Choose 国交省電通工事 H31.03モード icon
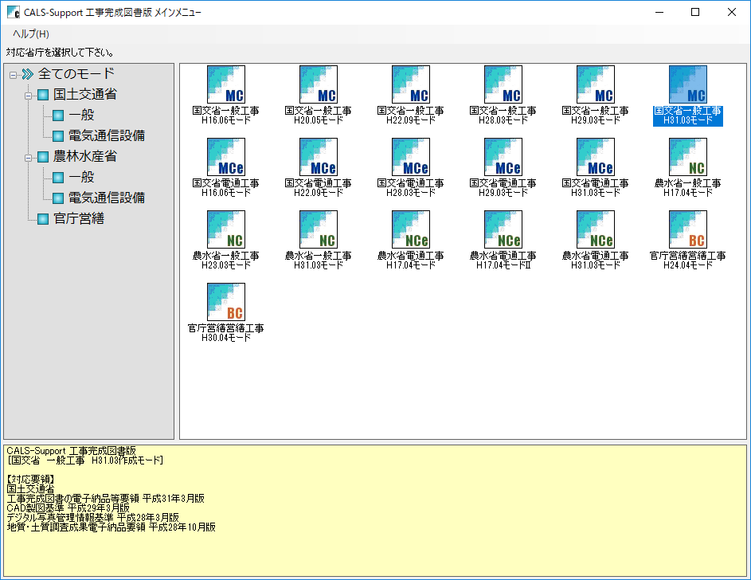 [x=595, y=158]
